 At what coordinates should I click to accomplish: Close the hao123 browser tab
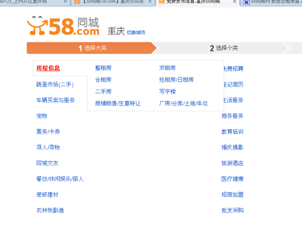click(x=65, y=2)
